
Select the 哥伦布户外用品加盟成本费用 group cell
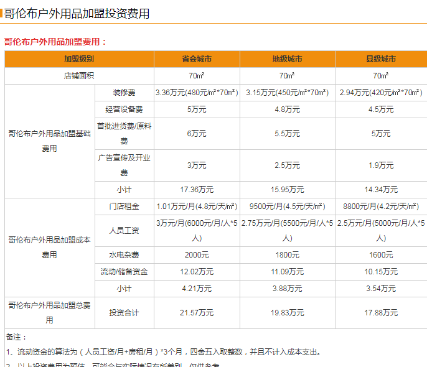pyautogui.click(x=50, y=248)
